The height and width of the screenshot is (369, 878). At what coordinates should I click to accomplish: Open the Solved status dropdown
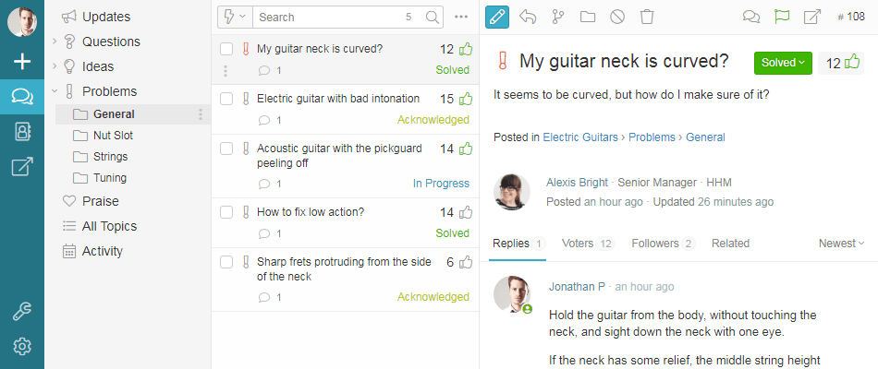click(783, 63)
